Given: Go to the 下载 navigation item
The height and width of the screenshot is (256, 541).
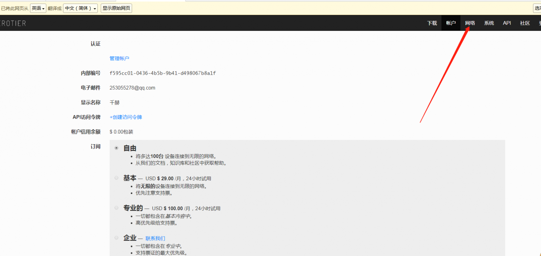Looking at the screenshot, I should click(432, 23).
